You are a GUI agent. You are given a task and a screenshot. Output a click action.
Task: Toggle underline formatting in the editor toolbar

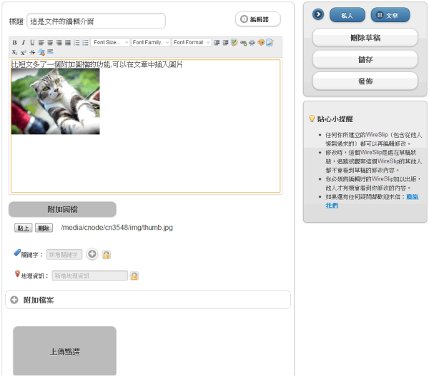pyautogui.click(x=32, y=43)
